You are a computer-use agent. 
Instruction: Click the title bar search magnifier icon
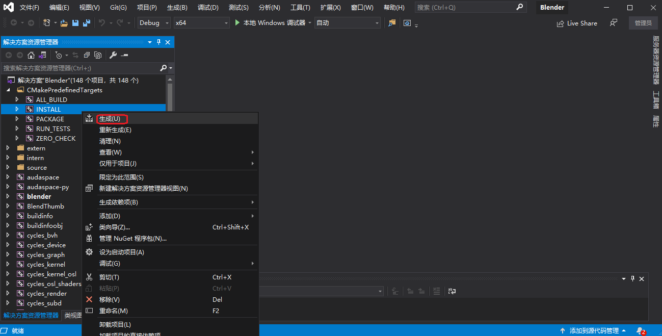pos(519,7)
